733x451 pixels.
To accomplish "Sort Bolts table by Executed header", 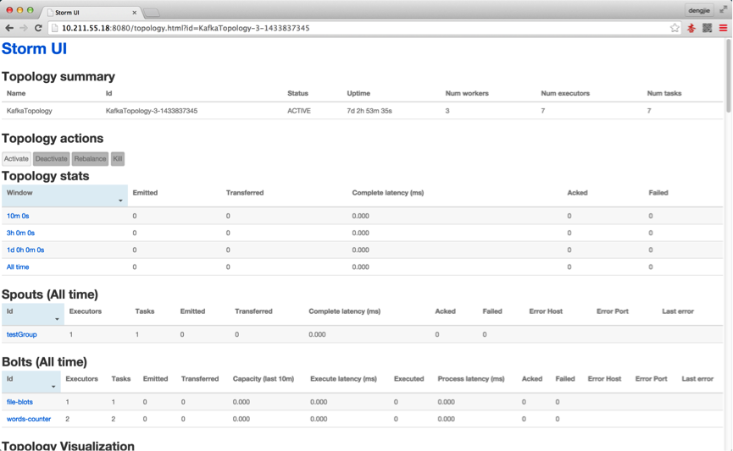I will [408, 378].
